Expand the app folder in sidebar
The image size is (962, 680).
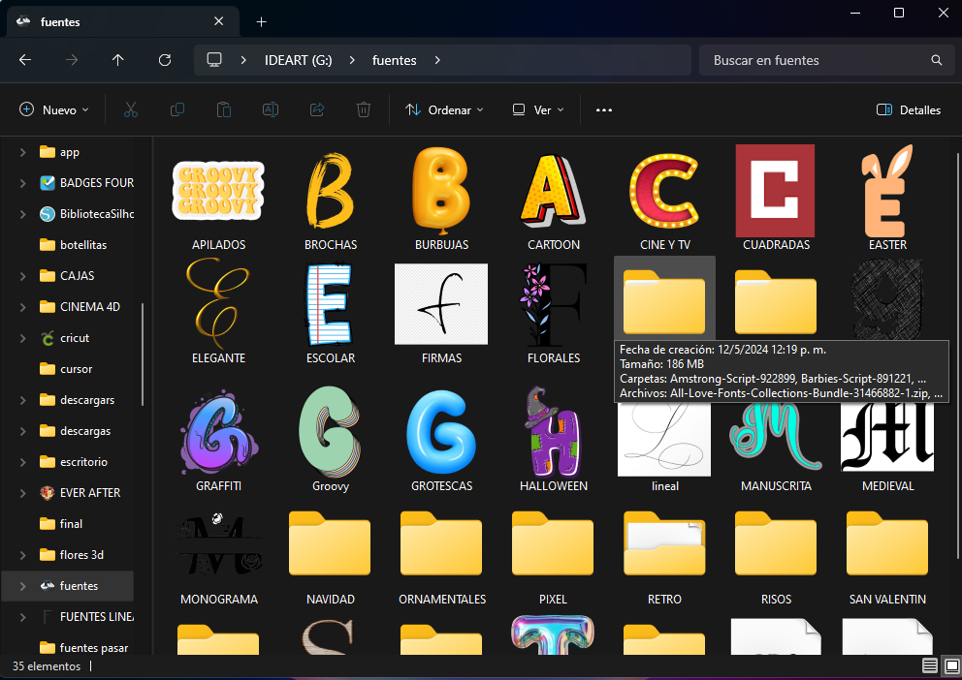click(x=22, y=152)
